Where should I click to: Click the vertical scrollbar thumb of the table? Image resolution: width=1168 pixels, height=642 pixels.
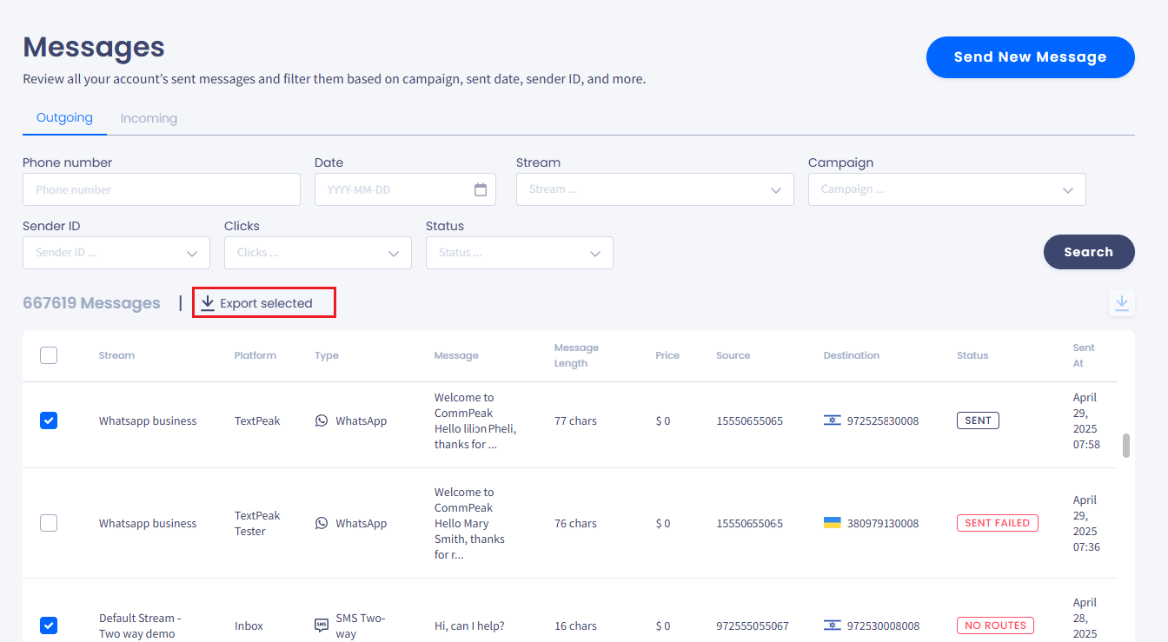coord(1126,446)
